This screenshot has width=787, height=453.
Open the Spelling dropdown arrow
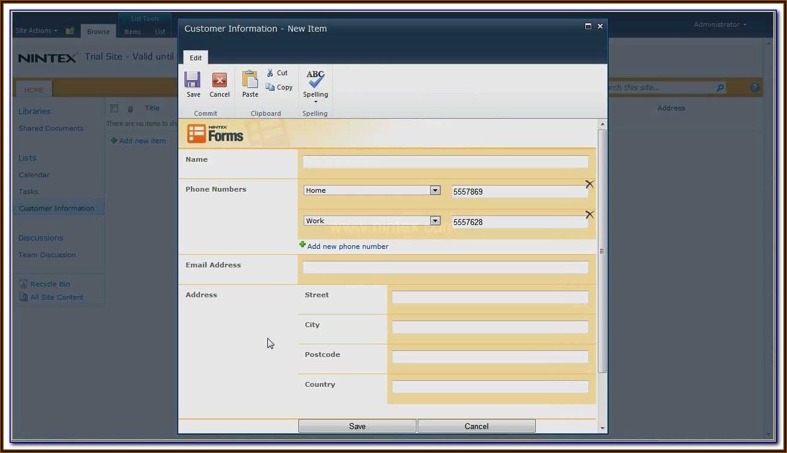(x=316, y=102)
